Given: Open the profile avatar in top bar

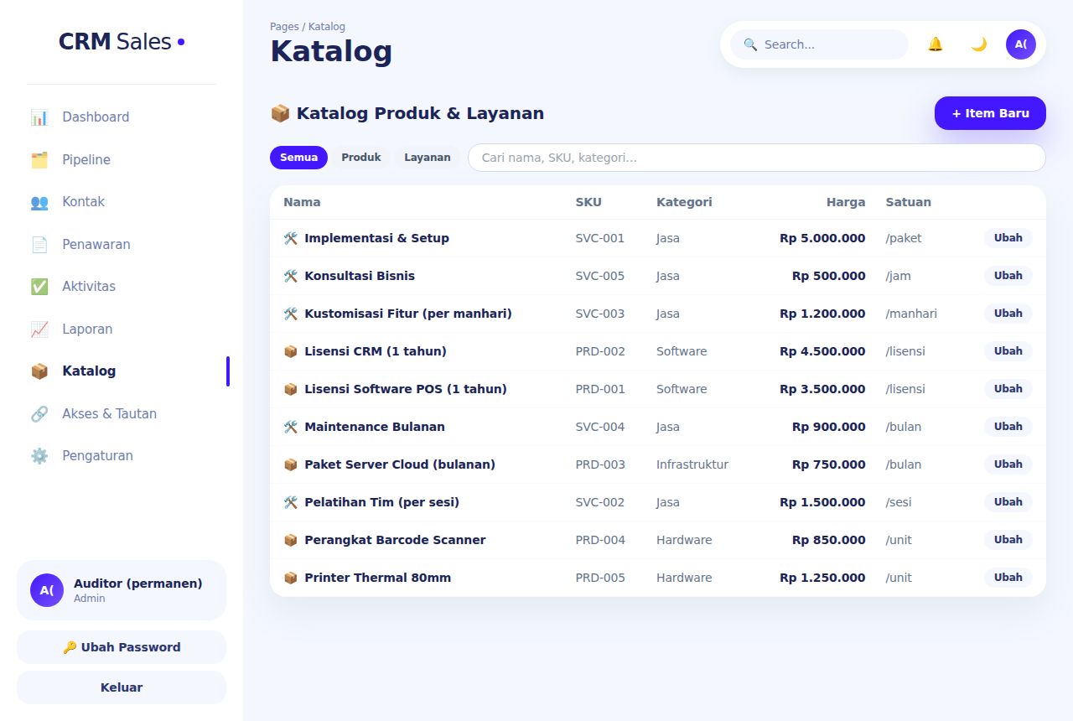Looking at the screenshot, I should [1021, 44].
